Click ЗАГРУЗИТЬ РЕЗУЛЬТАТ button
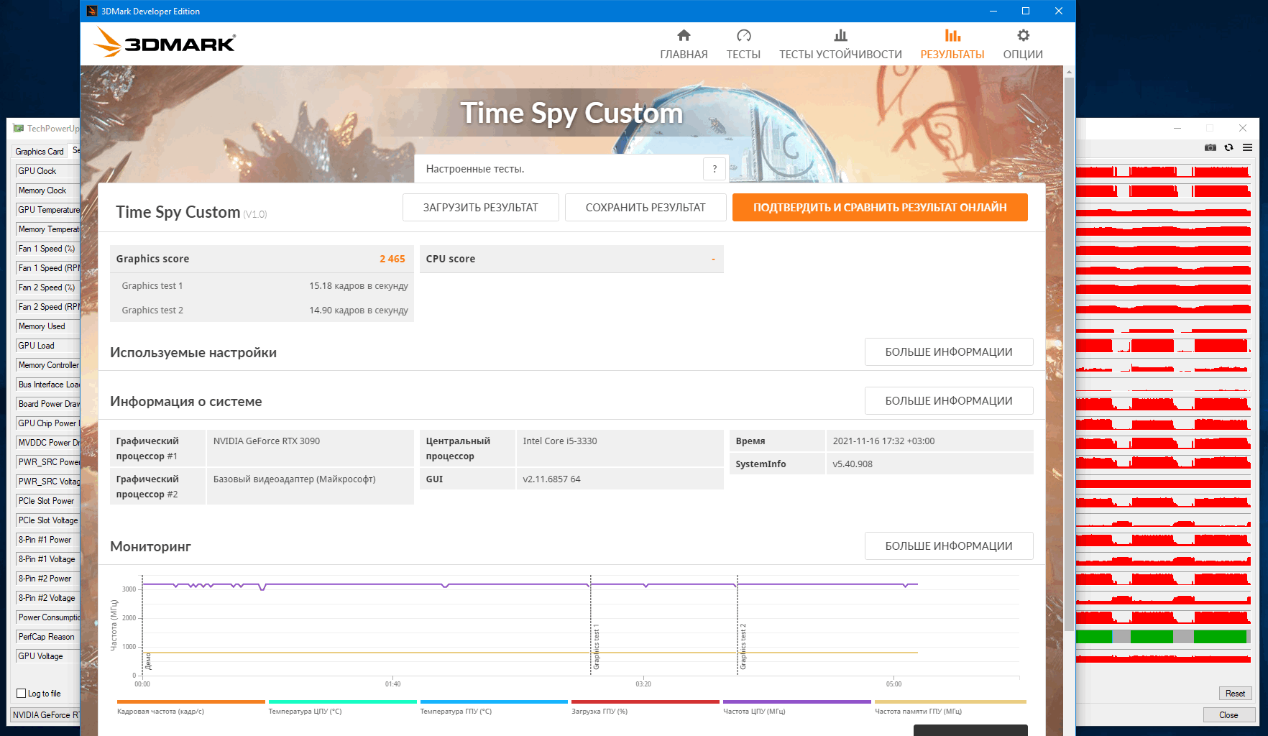The height and width of the screenshot is (736, 1268). click(480, 207)
